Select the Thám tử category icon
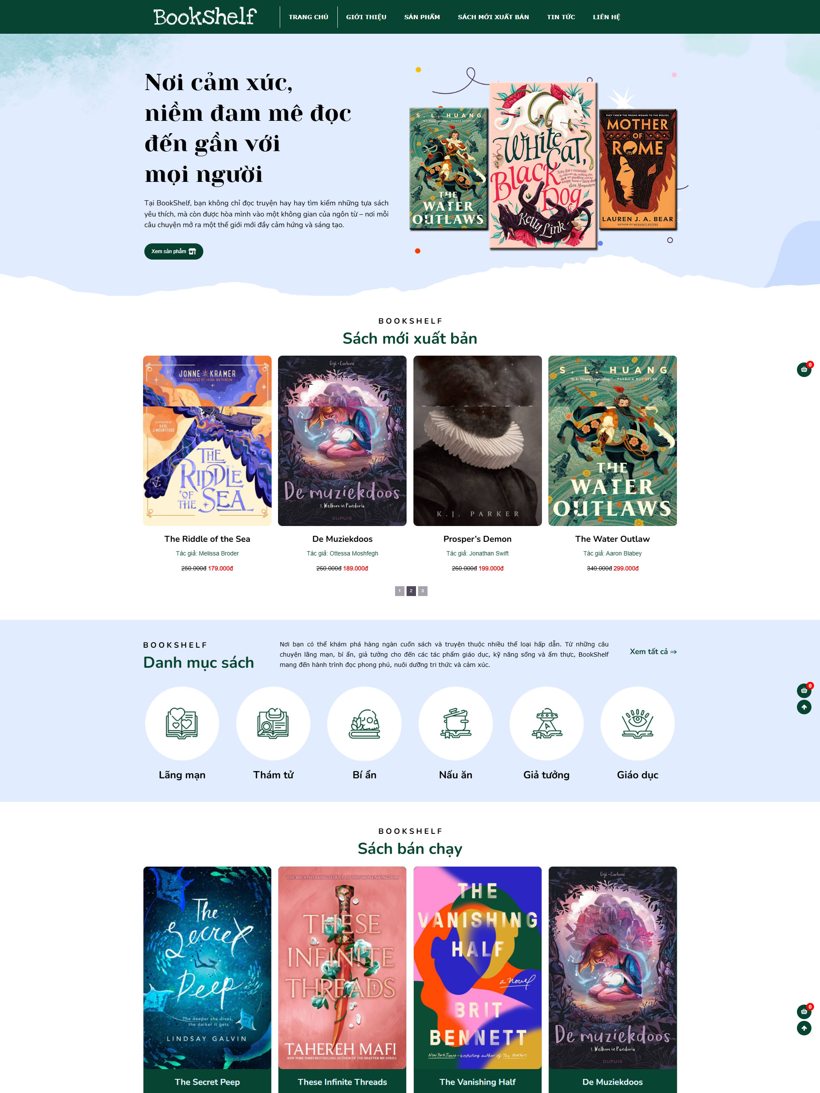The width and height of the screenshot is (820, 1093). coord(273,723)
